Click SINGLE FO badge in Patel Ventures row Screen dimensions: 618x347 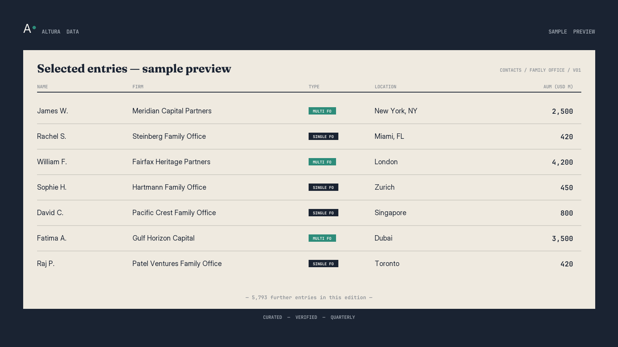pos(323,264)
